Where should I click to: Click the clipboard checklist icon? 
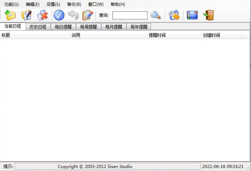(x=88, y=15)
